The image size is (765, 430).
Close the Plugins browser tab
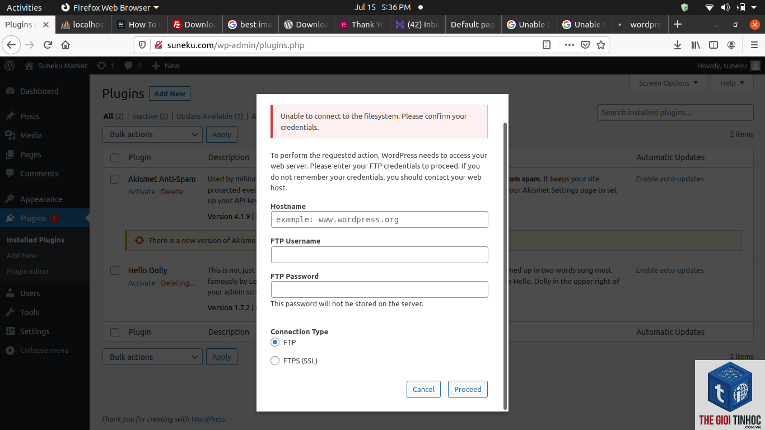point(46,25)
